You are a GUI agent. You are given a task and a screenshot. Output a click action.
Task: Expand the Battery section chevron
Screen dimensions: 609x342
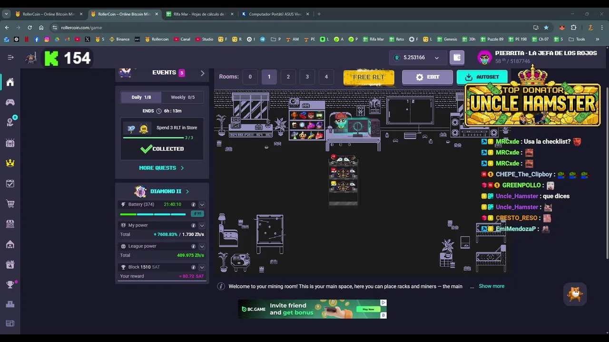[x=202, y=205]
